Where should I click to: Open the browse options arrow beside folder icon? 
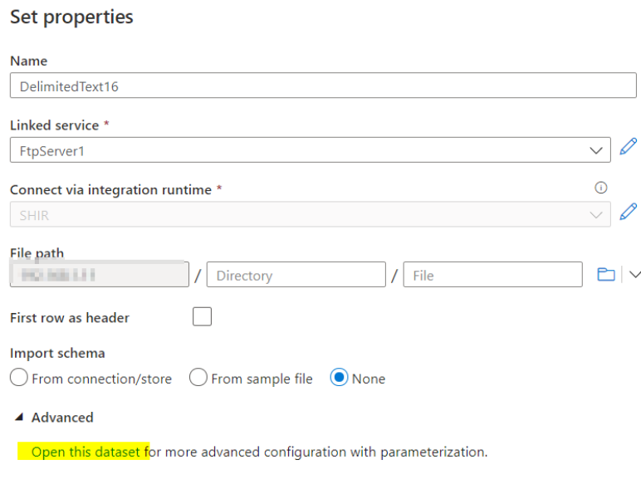pos(635,274)
